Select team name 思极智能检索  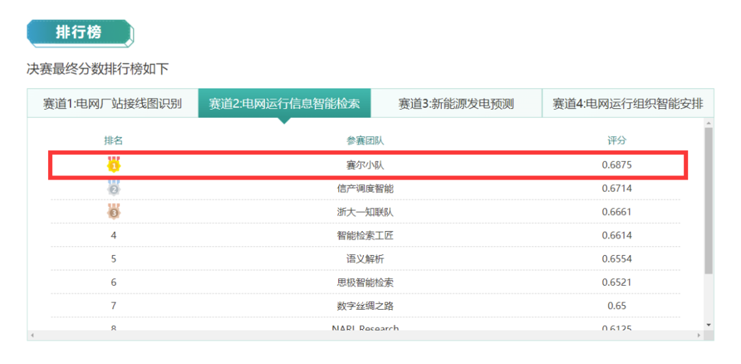point(365,283)
